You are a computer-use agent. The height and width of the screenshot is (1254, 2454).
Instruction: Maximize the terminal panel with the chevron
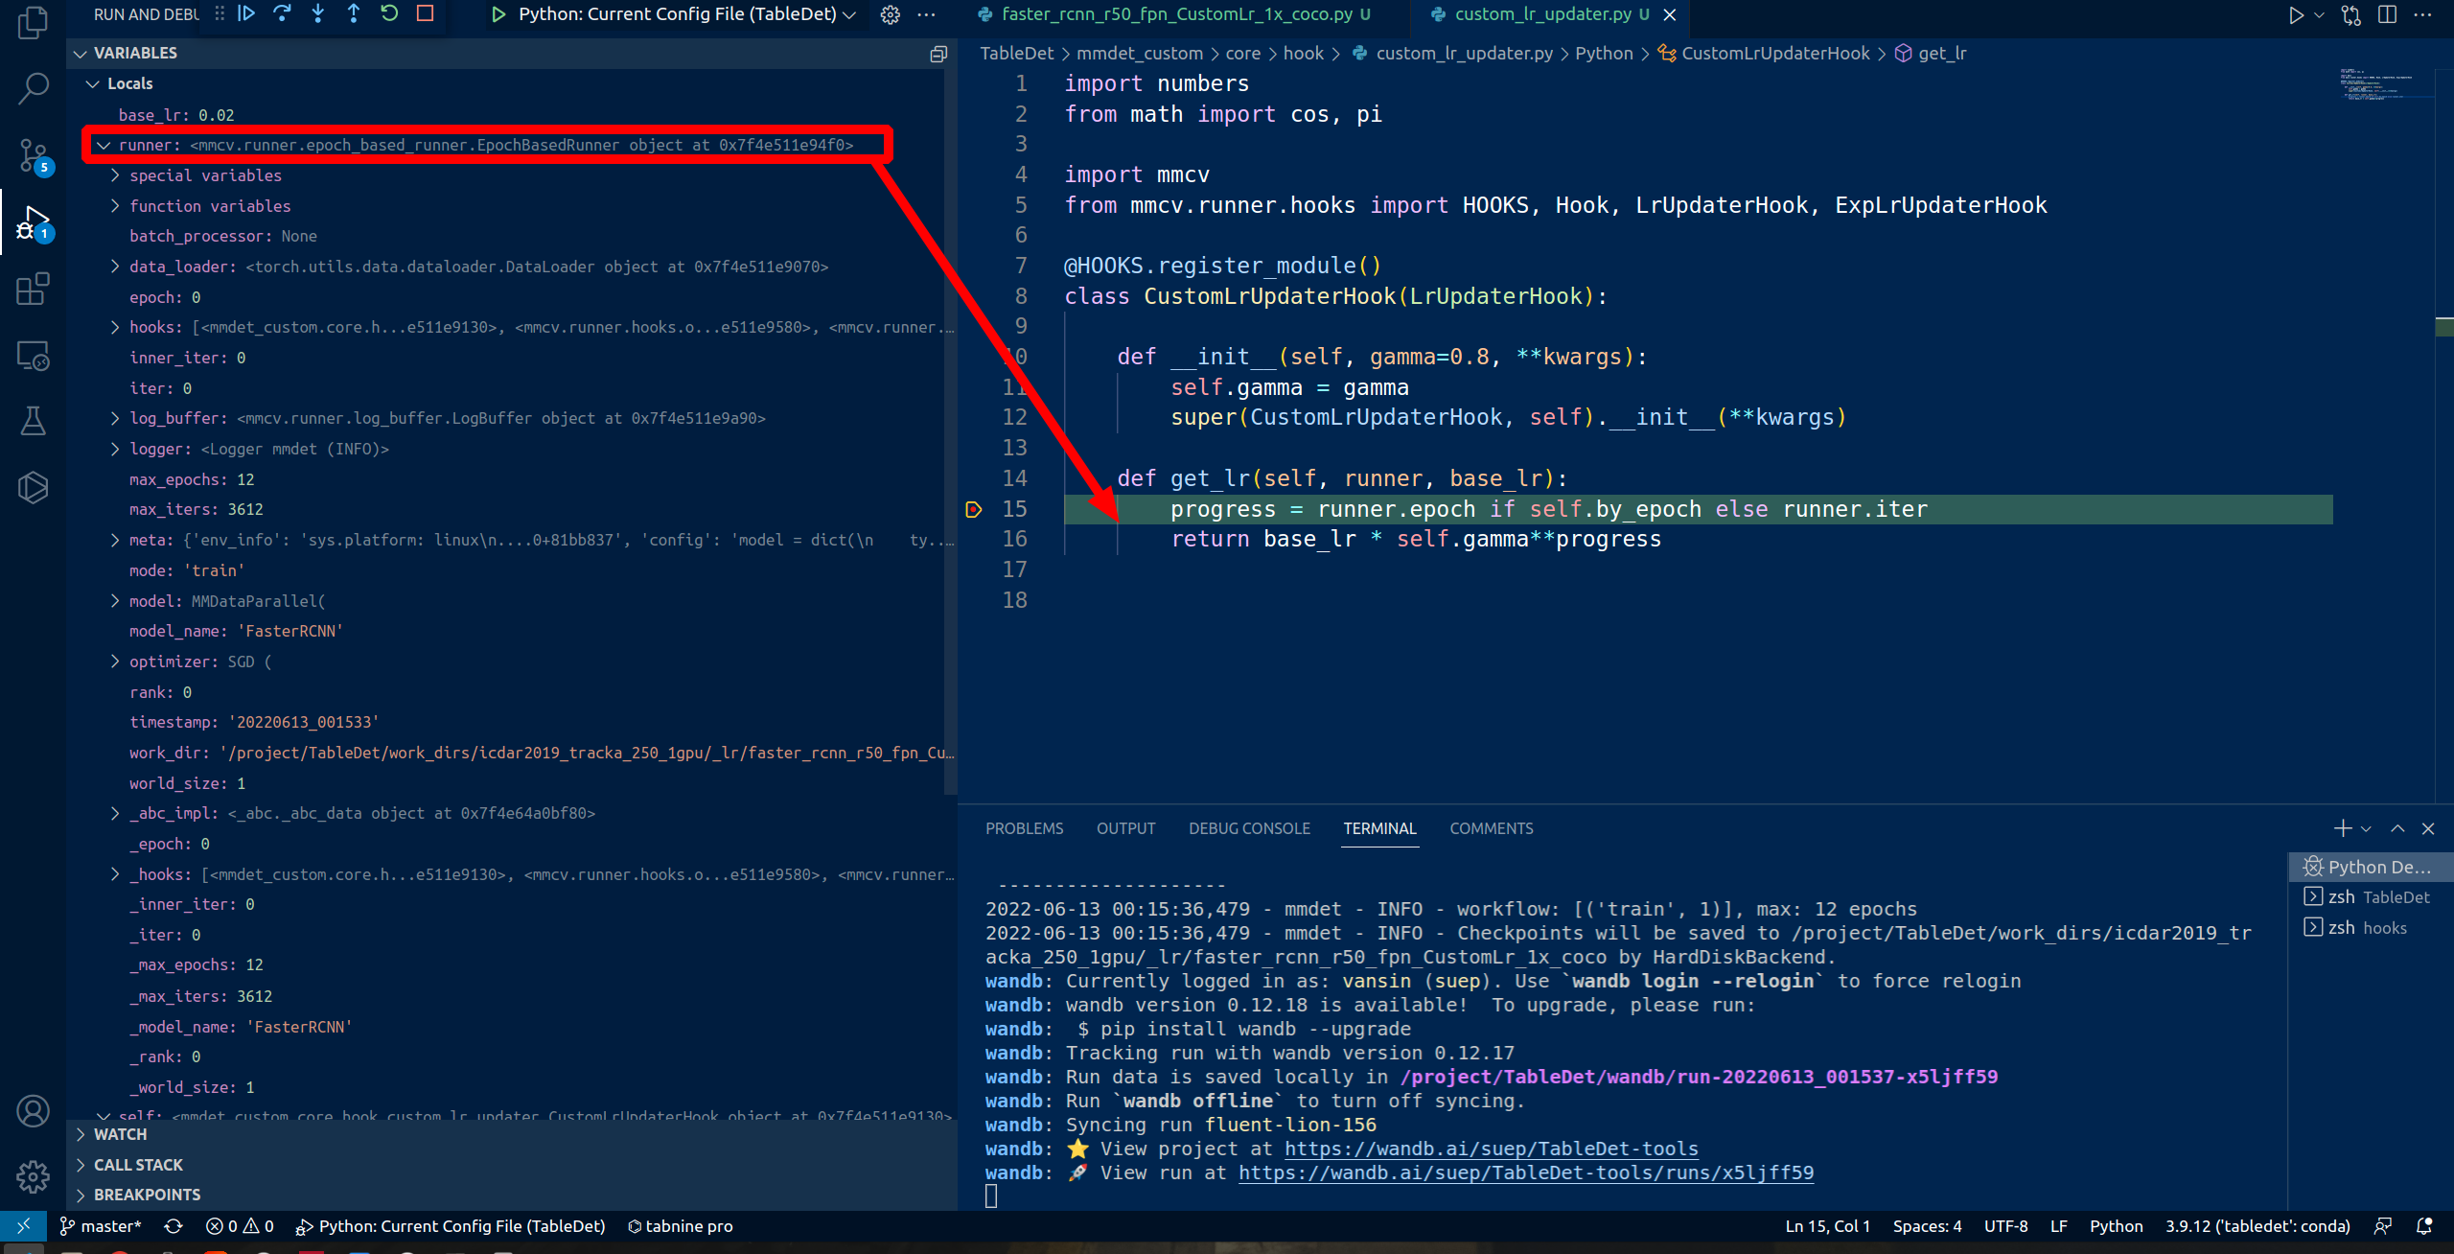coord(2396,827)
